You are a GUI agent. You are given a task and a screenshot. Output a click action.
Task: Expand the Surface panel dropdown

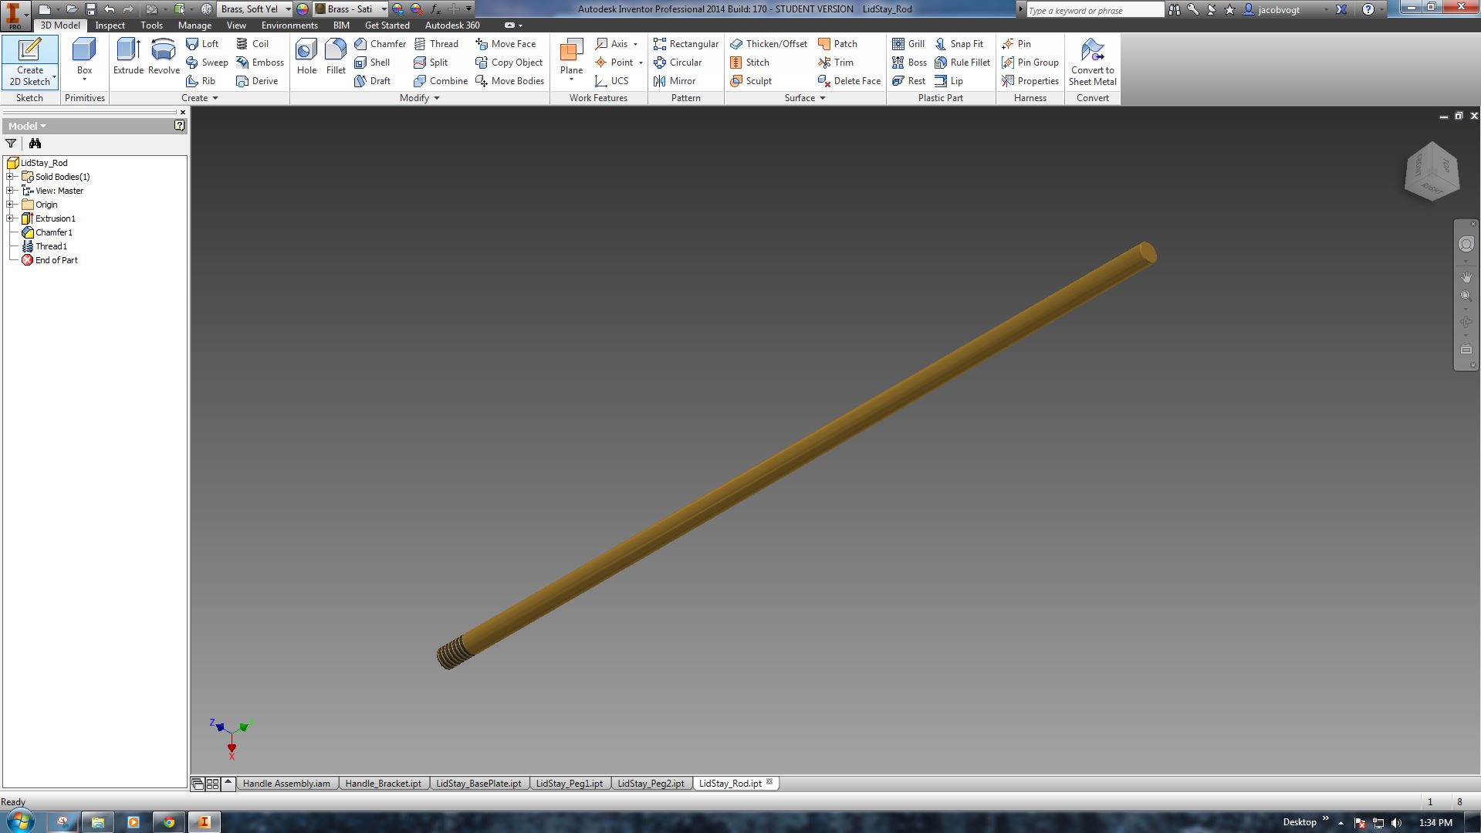click(806, 98)
